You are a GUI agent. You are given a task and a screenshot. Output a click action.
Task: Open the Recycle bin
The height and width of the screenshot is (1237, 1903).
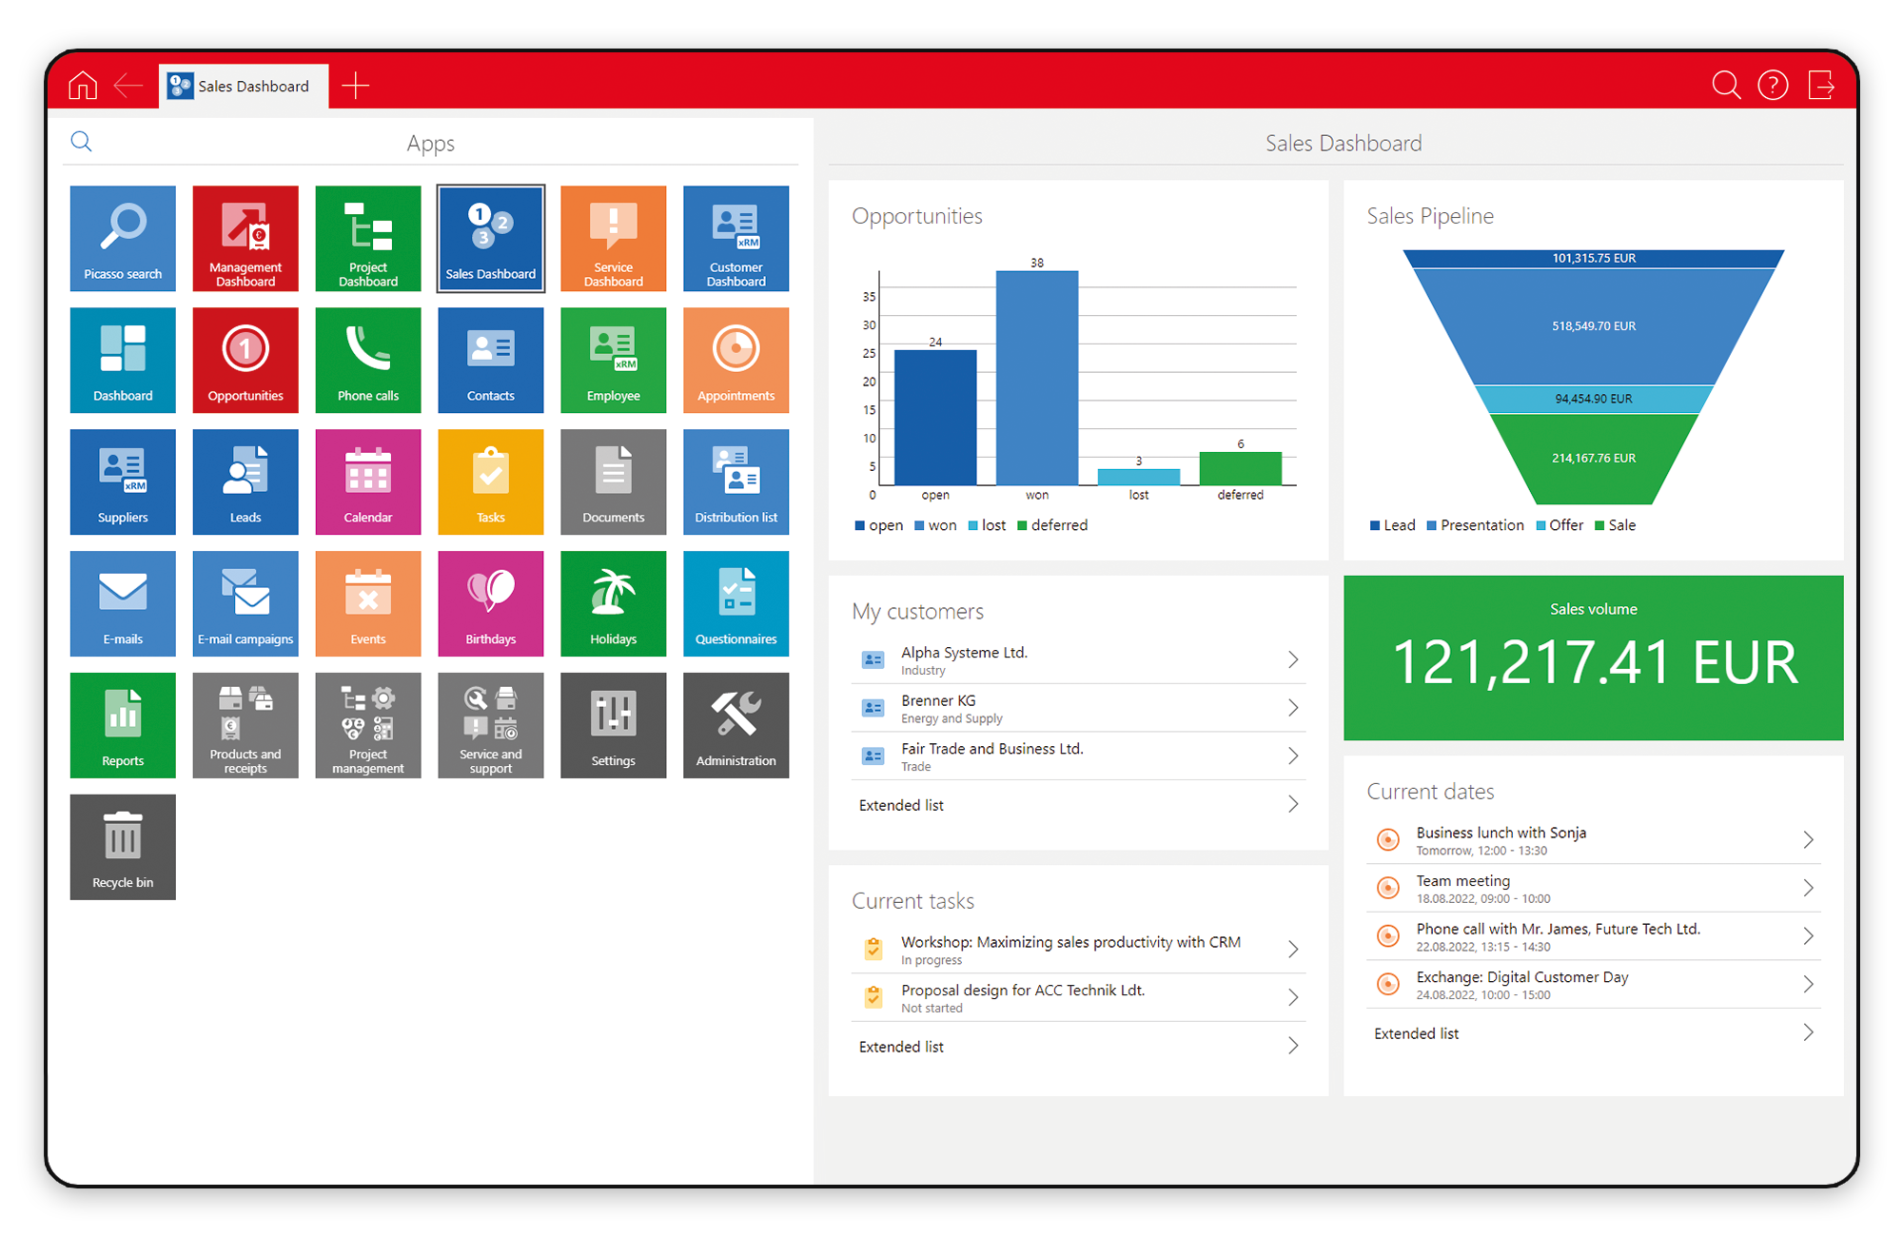(x=122, y=847)
